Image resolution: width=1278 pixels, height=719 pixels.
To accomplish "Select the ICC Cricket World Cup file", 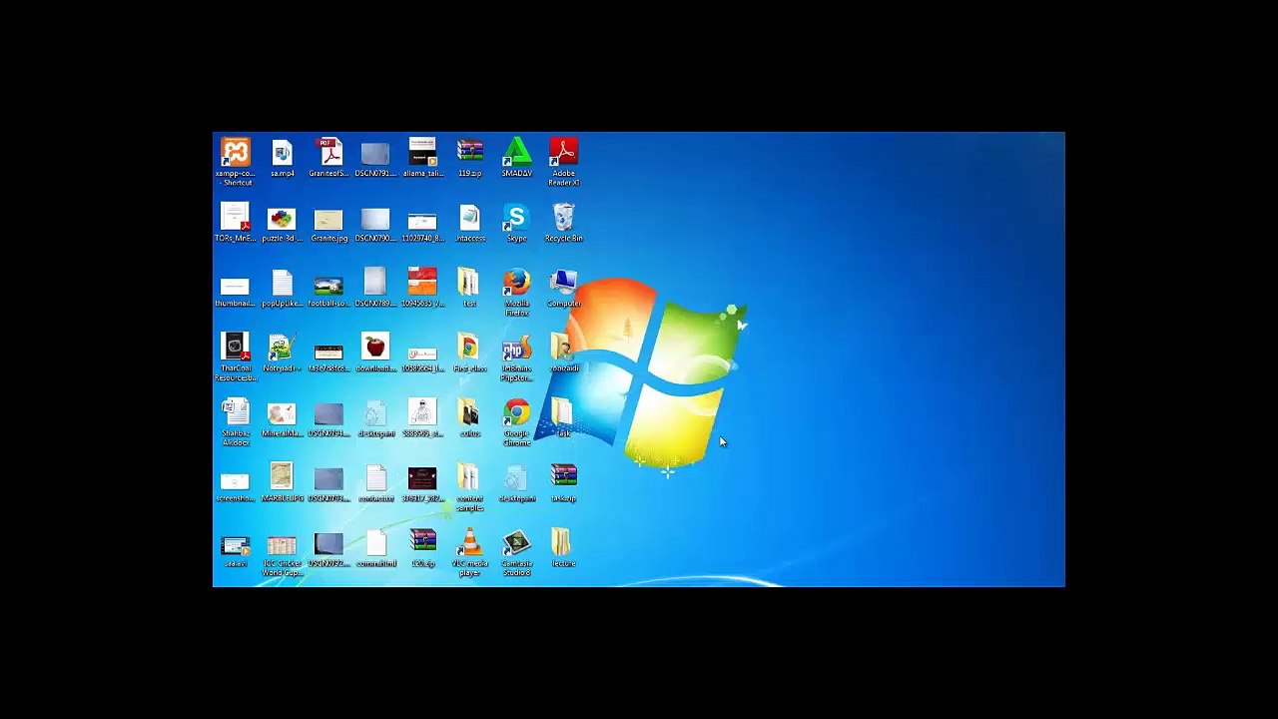I will coord(282,545).
